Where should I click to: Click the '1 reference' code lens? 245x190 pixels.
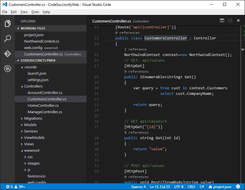point(135,49)
